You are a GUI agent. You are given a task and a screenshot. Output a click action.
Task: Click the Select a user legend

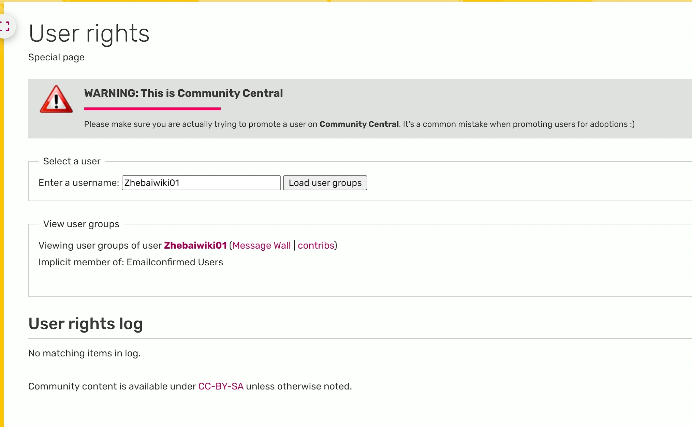point(72,161)
